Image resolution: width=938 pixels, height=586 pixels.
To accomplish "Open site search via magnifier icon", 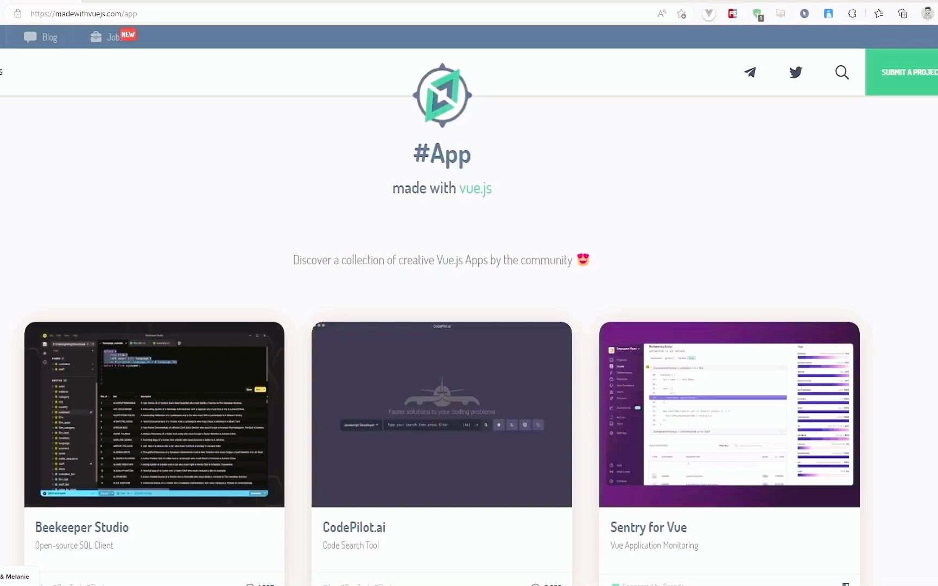I will [842, 72].
